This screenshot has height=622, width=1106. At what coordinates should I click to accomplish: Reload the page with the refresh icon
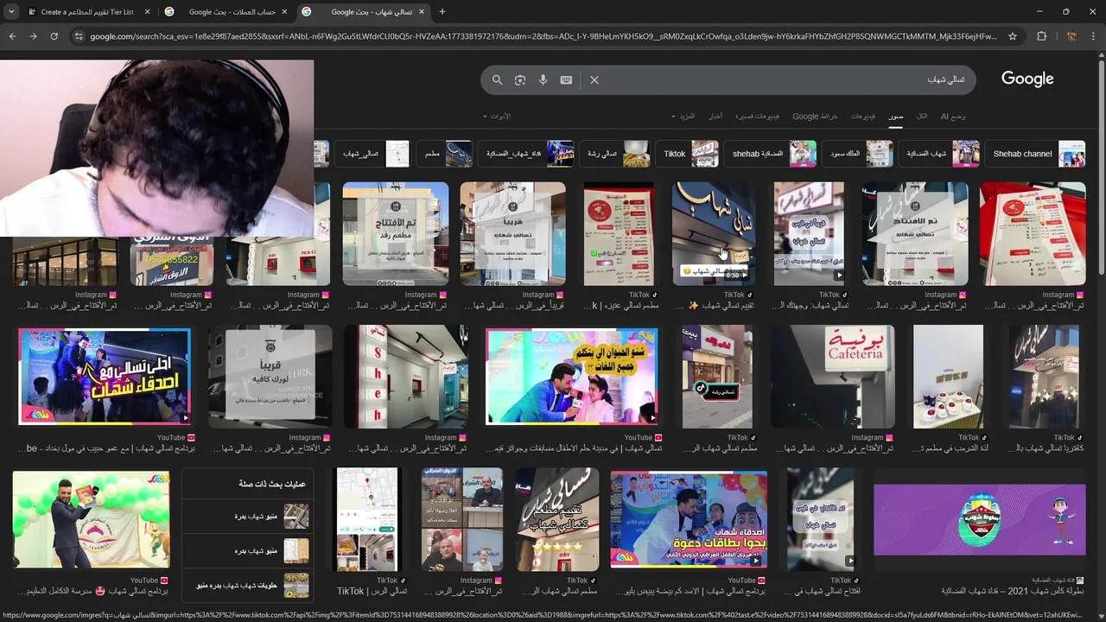click(54, 36)
